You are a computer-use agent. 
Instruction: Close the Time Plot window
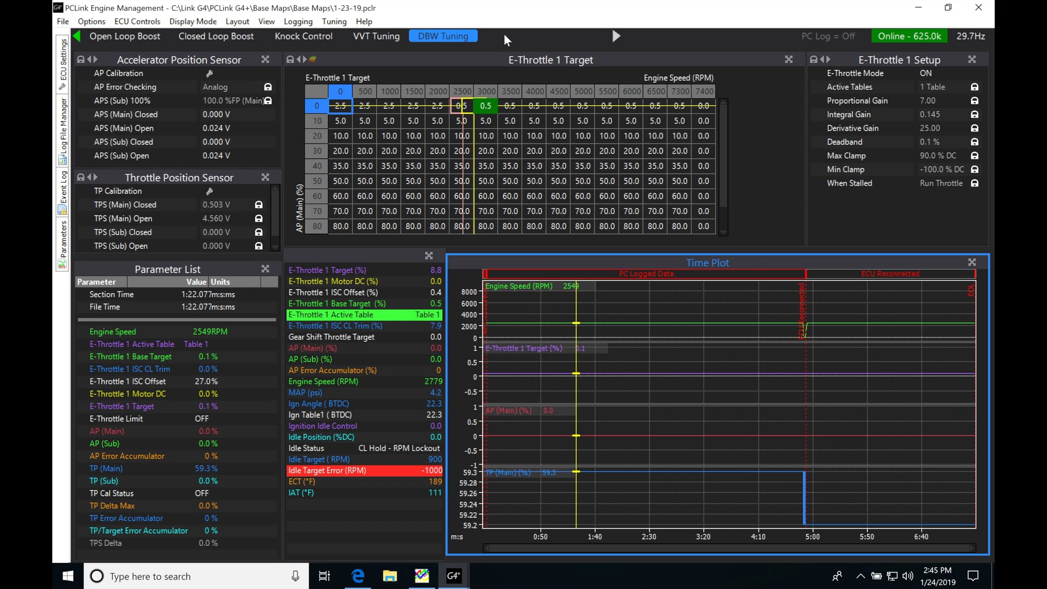(972, 262)
